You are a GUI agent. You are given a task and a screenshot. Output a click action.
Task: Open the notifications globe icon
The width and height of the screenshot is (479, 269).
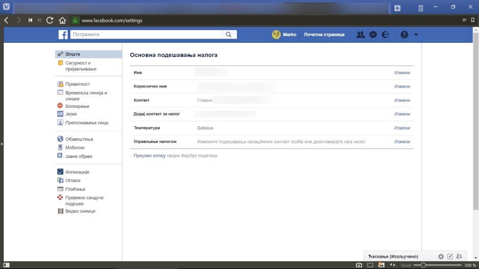pos(385,35)
